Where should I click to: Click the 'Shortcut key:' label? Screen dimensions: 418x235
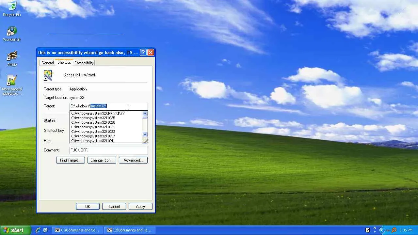point(54,131)
